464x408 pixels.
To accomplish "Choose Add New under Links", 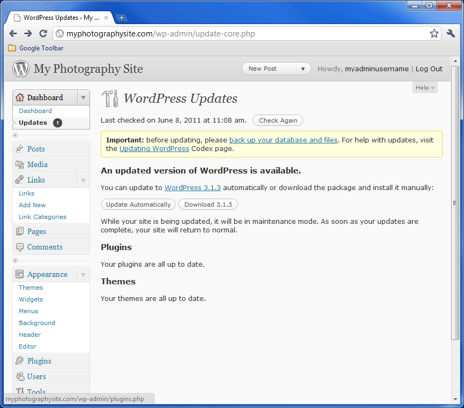I will pos(32,205).
